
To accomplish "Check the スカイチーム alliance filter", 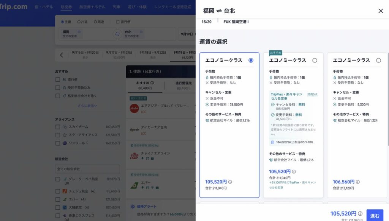I will click(58, 127).
